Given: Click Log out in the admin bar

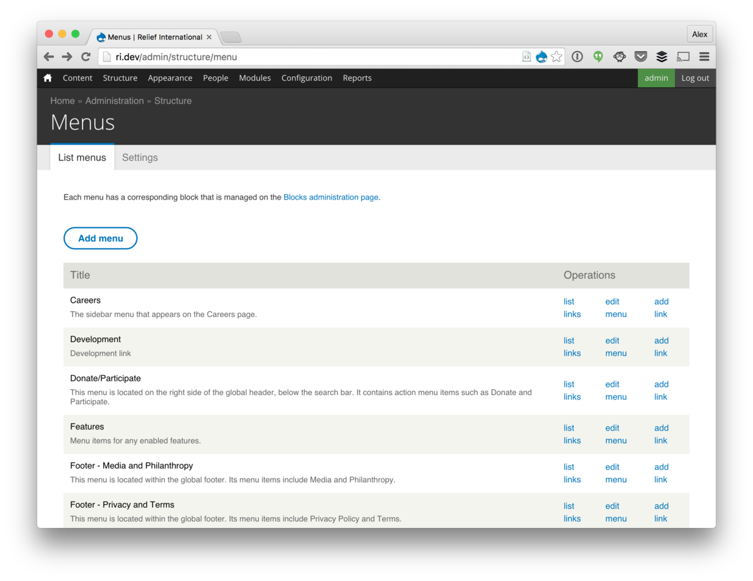Looking at the screenshot, I should (x=695, y=78).
